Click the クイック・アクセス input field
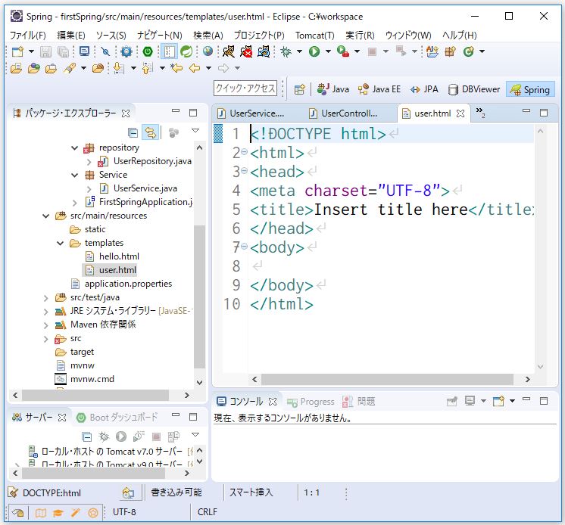 [245, 89]
